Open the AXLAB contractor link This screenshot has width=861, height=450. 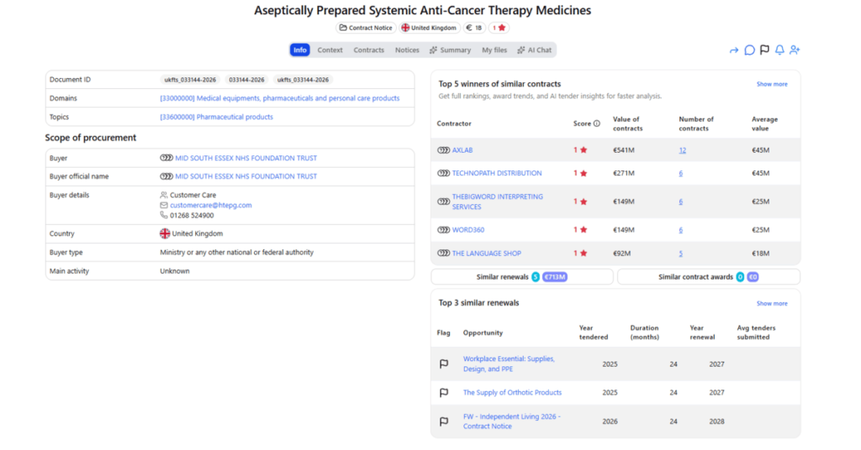click(x=462, y=150)
